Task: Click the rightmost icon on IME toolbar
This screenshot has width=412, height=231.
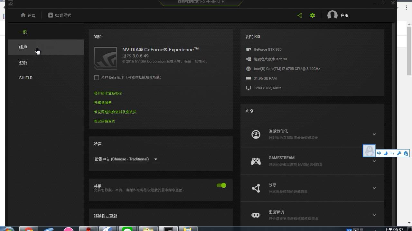Action: pos(406,153)
